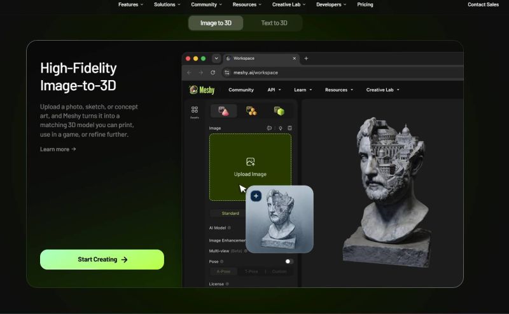509x314 pixels.
Task: Switch to the Image to 3D tab
Action: [x=216, y=23]
